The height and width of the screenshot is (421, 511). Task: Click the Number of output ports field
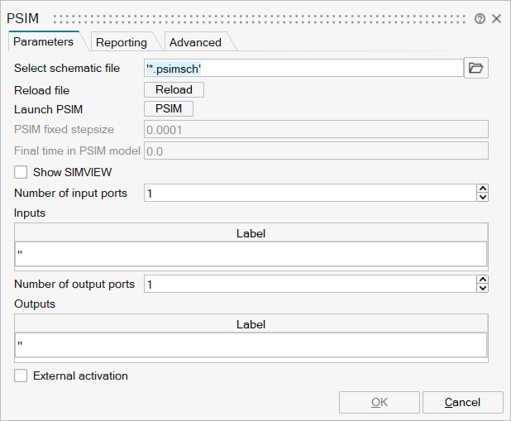coord(309,284)
